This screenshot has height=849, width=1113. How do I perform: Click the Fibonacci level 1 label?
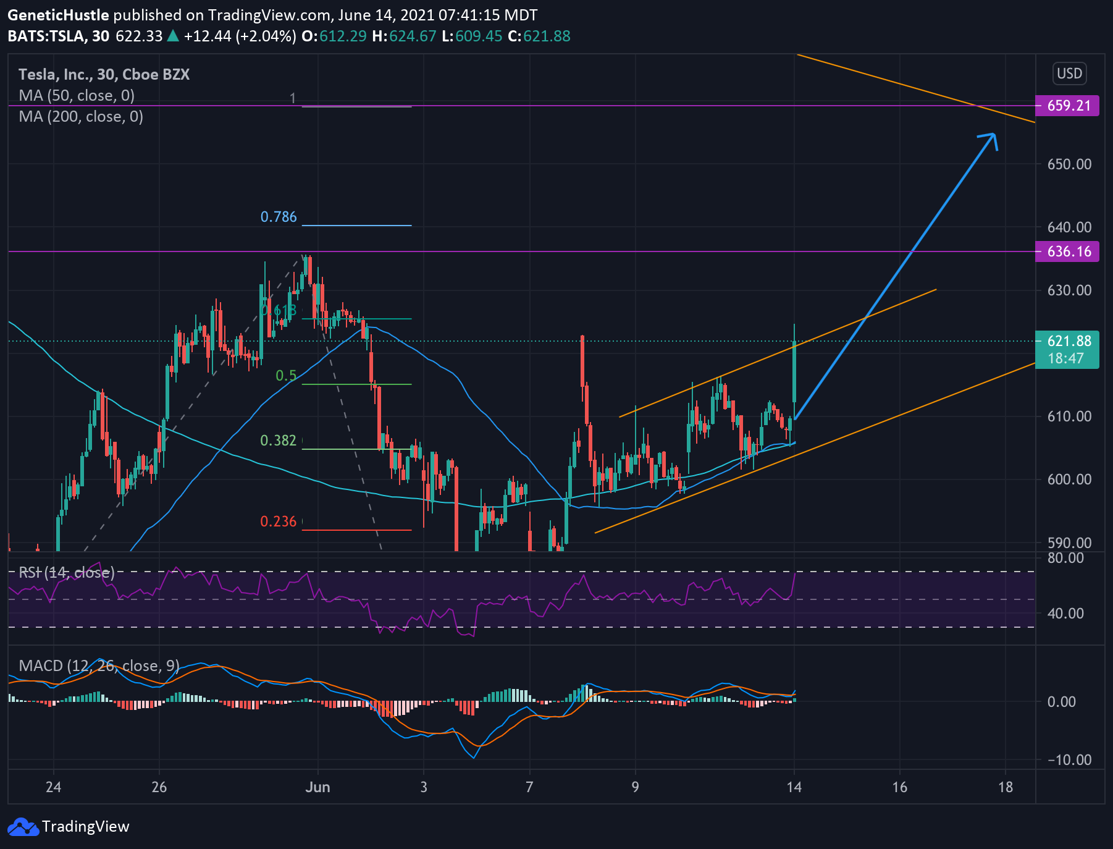pyautogui.click(x=293, y=98)
